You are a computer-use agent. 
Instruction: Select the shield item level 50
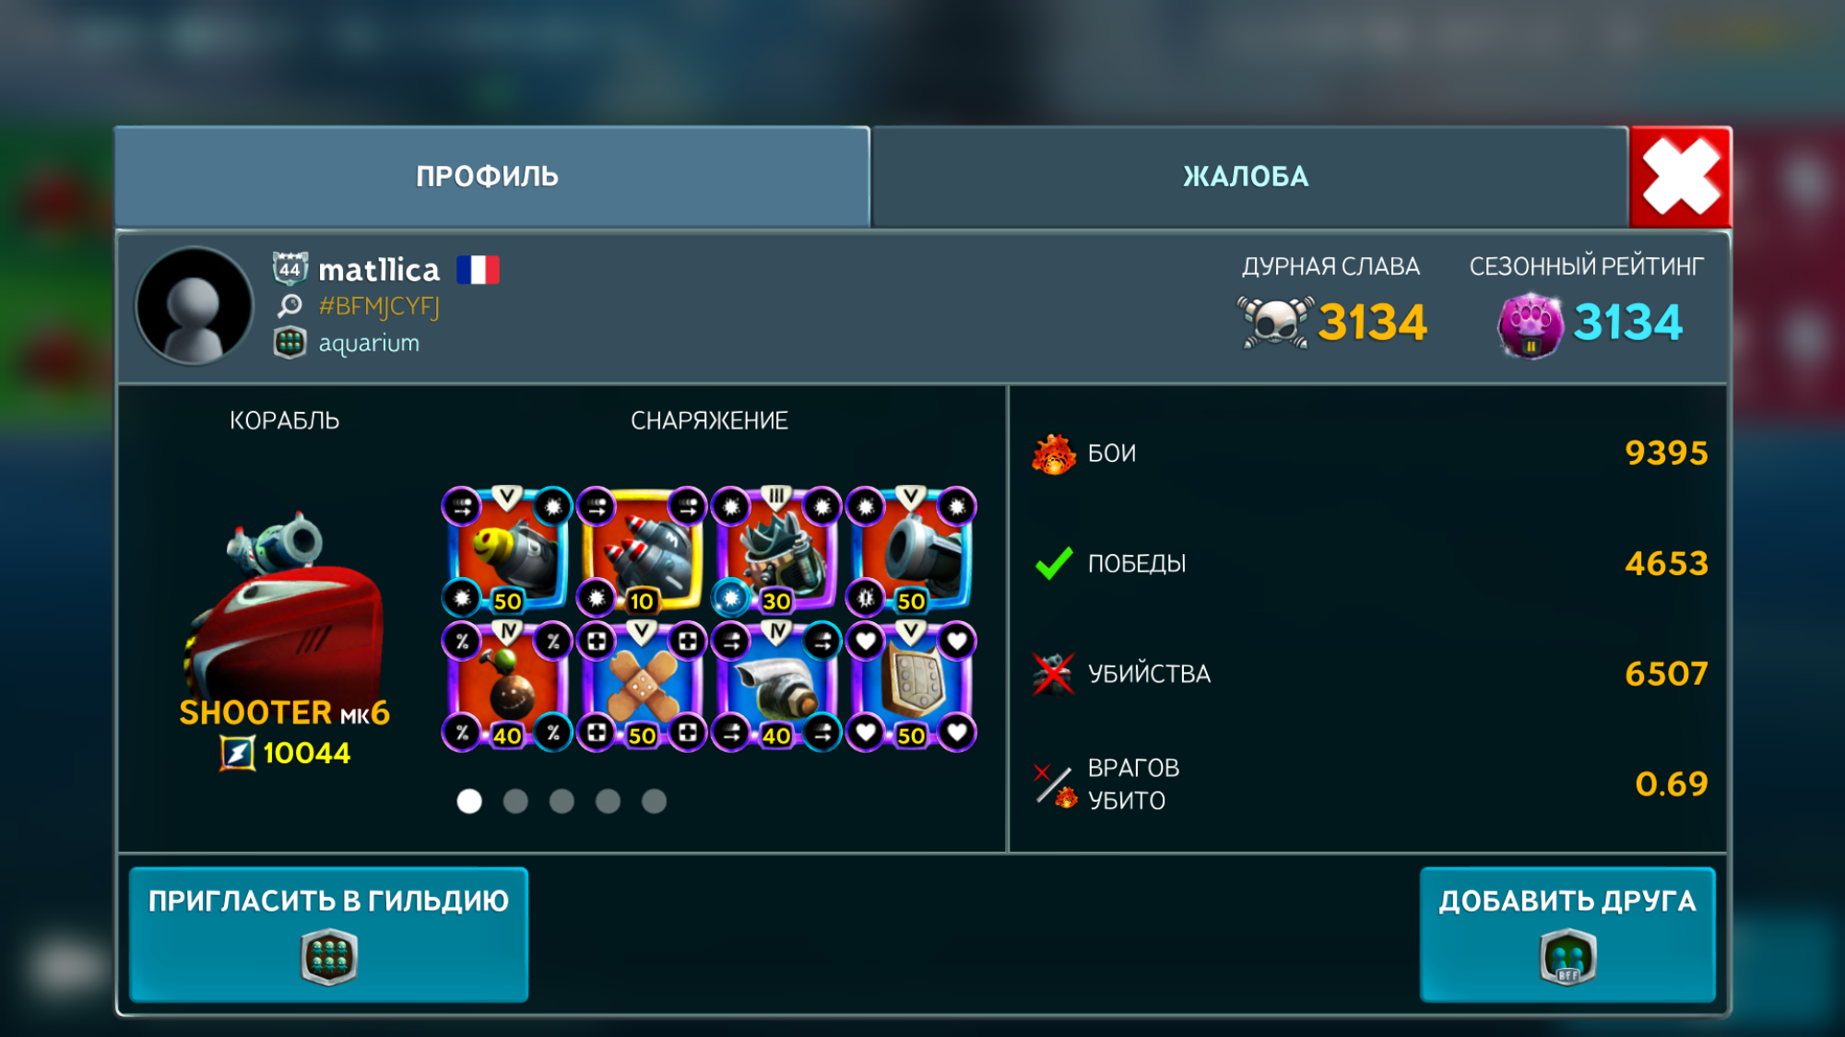[911, 686]
